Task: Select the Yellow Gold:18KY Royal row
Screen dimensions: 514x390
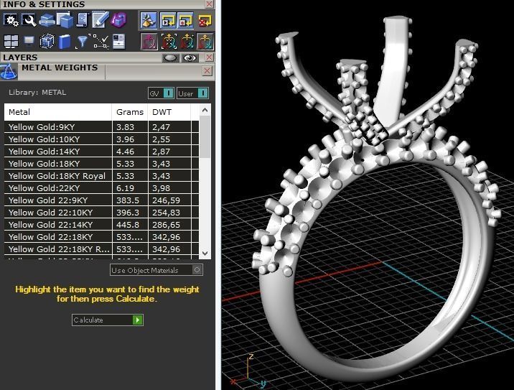Action: (x=102, y=176)
